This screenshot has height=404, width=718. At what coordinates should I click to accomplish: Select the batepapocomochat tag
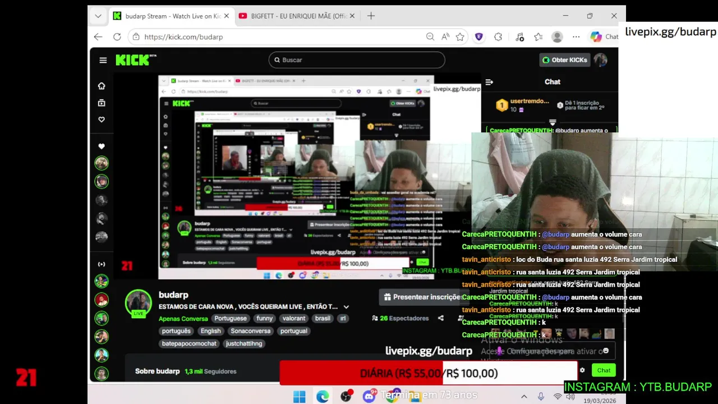tap(189, 343)
